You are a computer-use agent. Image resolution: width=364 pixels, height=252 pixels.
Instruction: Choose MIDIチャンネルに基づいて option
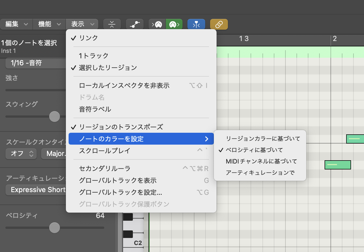pyautogui.click(x=261, y=161)
